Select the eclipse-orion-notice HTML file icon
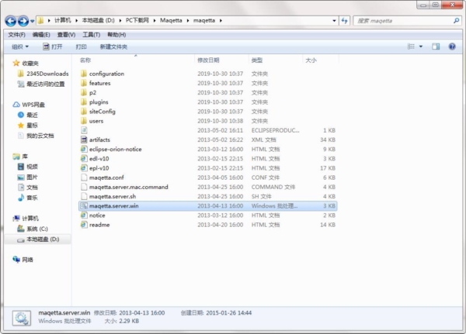Screen dimensions: 466x334 [84, 150]
